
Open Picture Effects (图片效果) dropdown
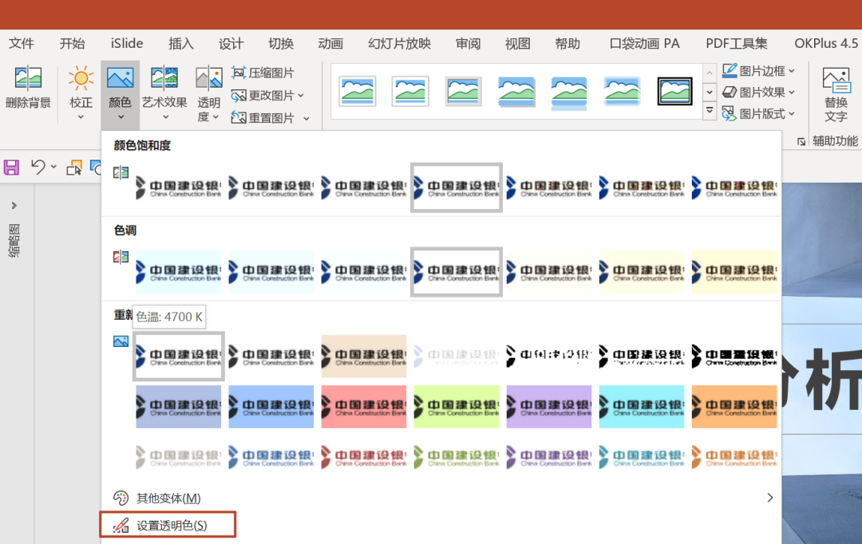tap(759, 93)
